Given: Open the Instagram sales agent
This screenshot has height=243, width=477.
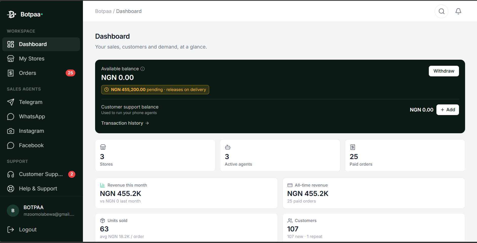Looking at the screenshot, I should tap(41, 131).
